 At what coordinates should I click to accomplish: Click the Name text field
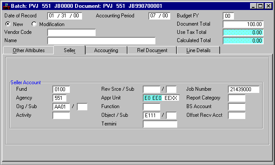tap(101, 41)
